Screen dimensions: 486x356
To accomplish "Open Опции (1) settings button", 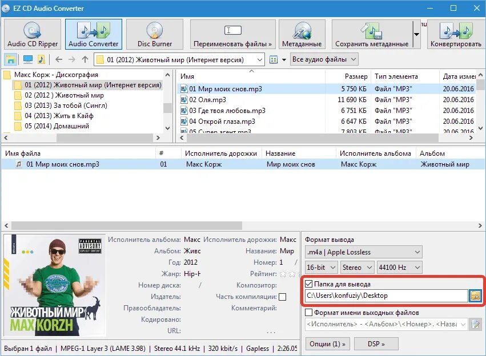I will tap(327, 344).
